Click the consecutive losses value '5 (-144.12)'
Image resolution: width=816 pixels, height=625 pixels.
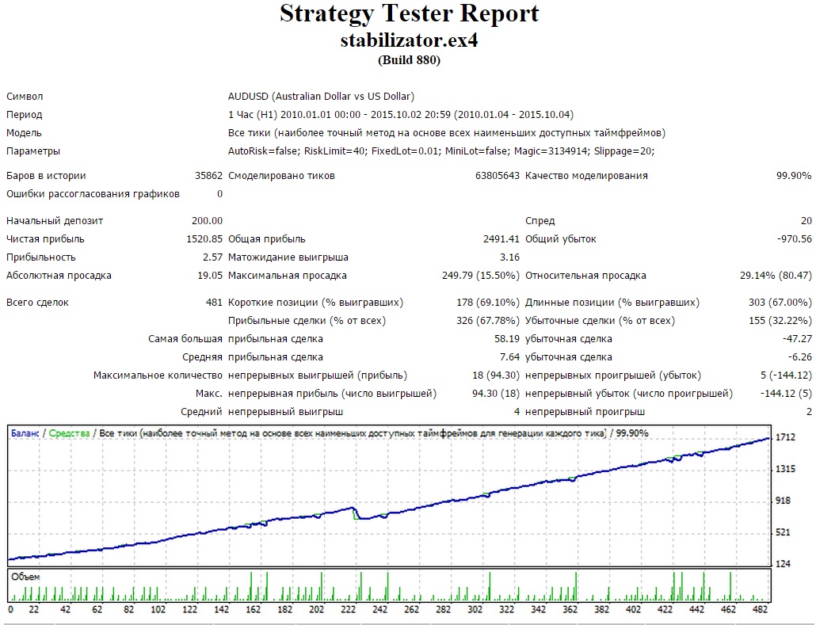(786, 375)
